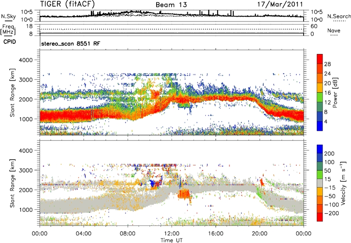Click the "Velocity [m s-1]" colorbar title

click(343, 183)
